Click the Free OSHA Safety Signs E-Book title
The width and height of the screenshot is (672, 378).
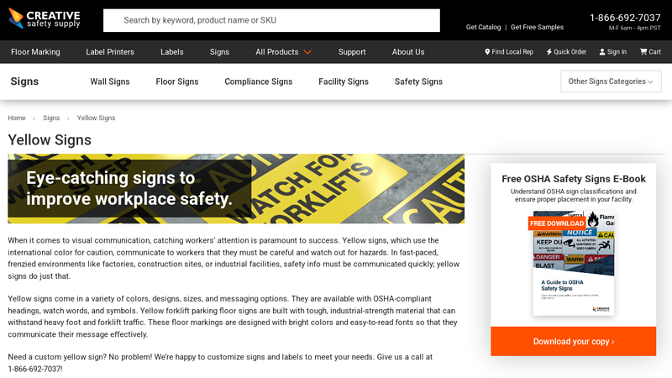[574, 179]
